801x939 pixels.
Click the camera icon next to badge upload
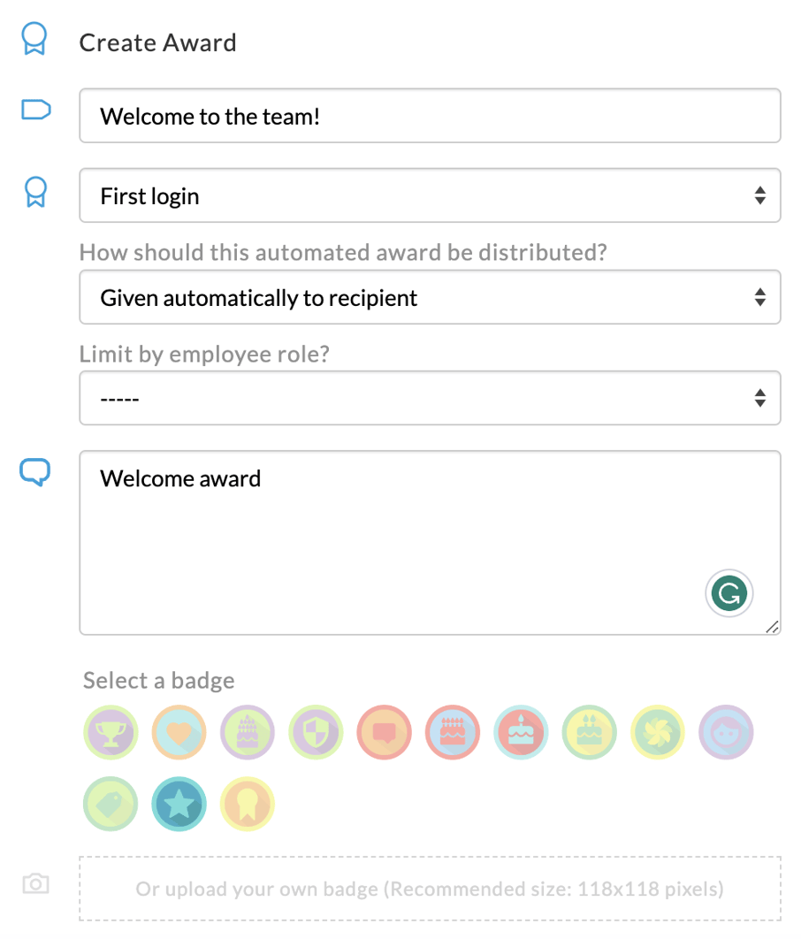[34, 883]
